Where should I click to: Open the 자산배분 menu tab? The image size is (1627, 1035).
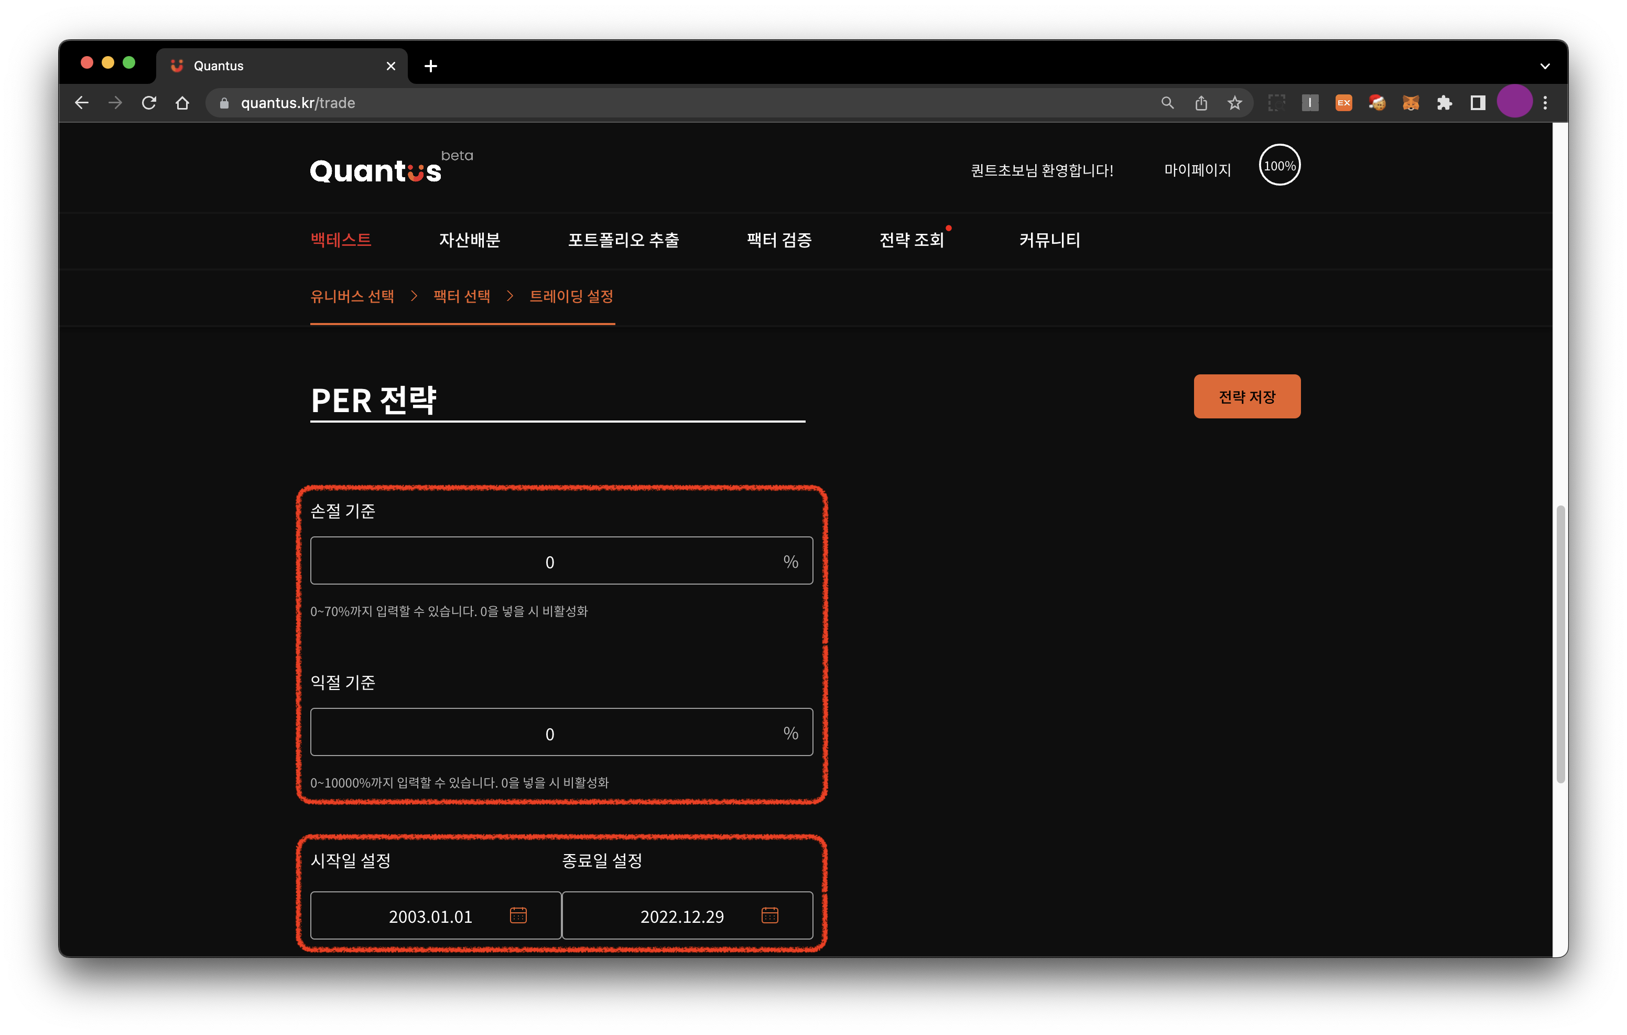point(469,240)
